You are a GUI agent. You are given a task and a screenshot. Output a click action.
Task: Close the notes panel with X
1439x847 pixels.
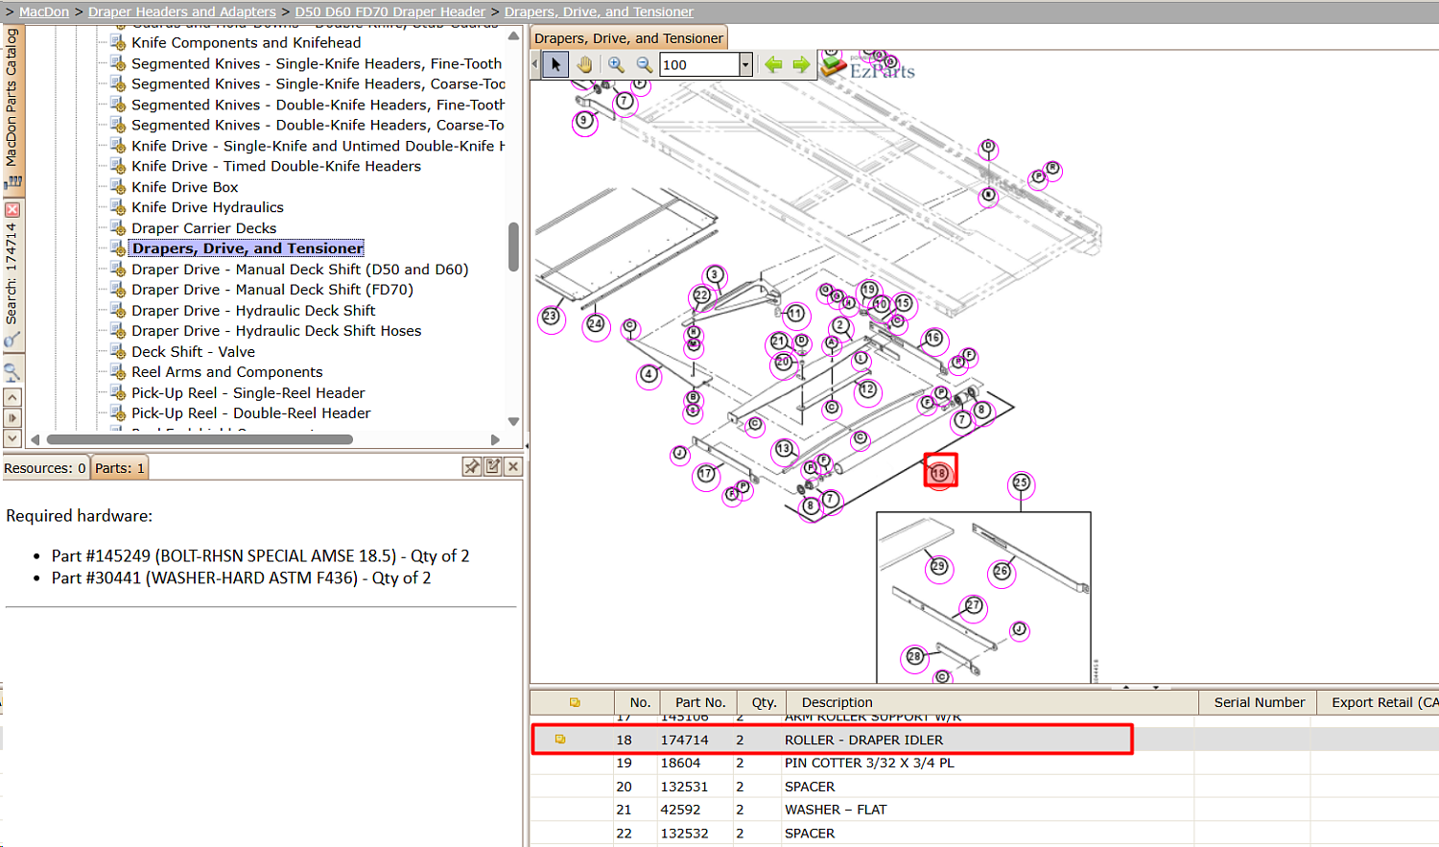click(x=513, y=467)
